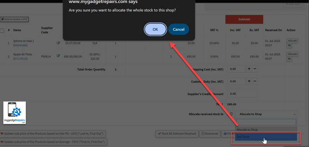Screen dimensions: 309x147
Task: Collapse the Allocate to Shop dropdown
Action: 266,114
